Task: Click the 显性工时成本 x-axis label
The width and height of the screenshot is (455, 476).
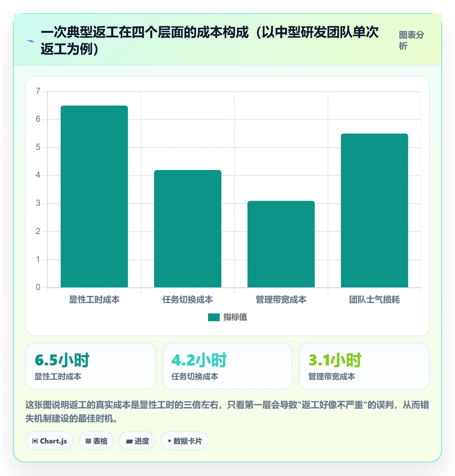Action: coord(94,300)
